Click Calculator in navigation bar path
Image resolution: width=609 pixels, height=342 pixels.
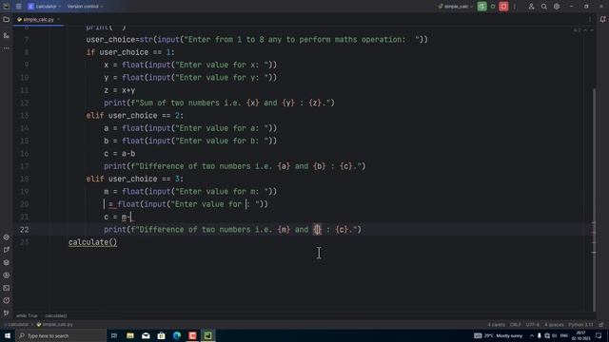tap(18, 325)
